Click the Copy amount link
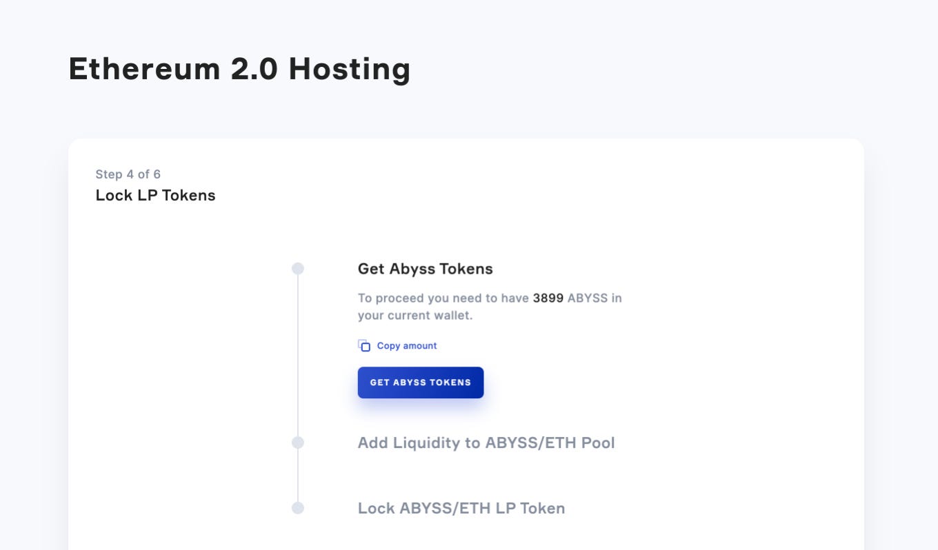This screenshot has height=550, width=938. pos(407,345)
